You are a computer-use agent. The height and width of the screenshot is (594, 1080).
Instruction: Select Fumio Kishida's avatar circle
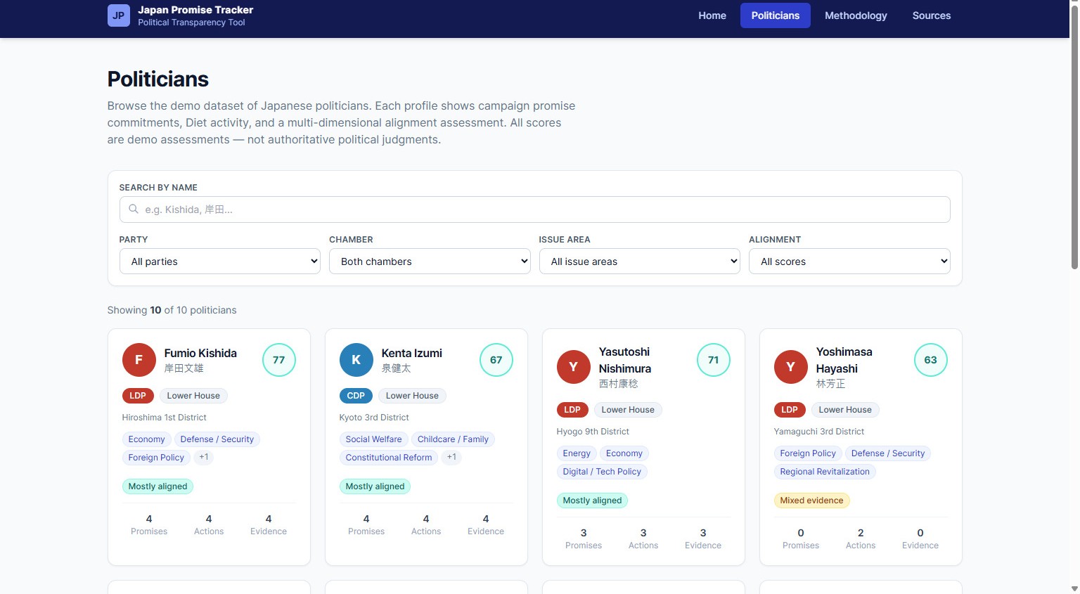point(139,360)
